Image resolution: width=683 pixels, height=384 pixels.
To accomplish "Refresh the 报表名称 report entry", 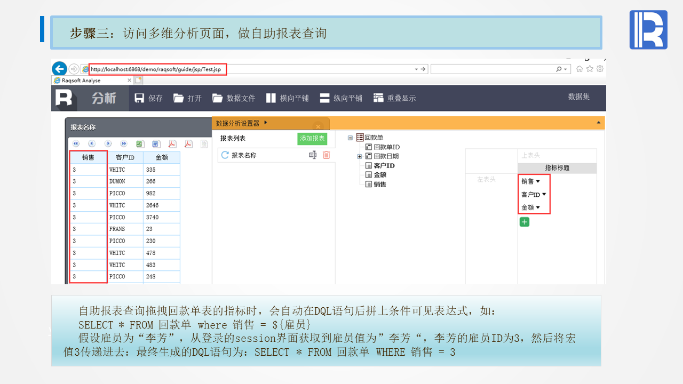I will tap(225, 155).
